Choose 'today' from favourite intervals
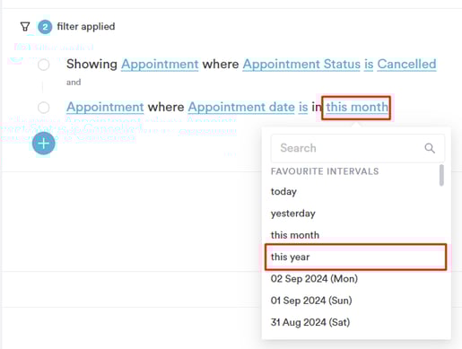 click(283, 191)
